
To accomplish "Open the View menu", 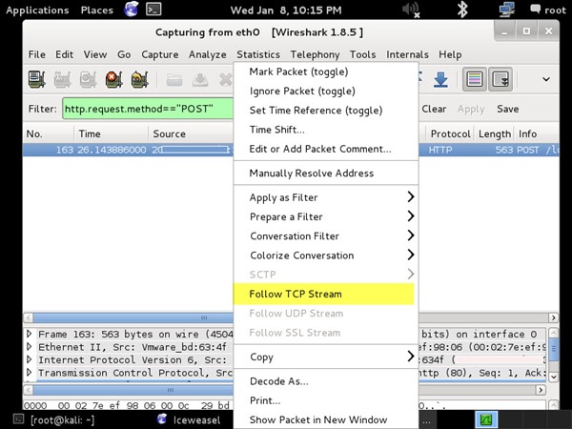I will [94, 54].
